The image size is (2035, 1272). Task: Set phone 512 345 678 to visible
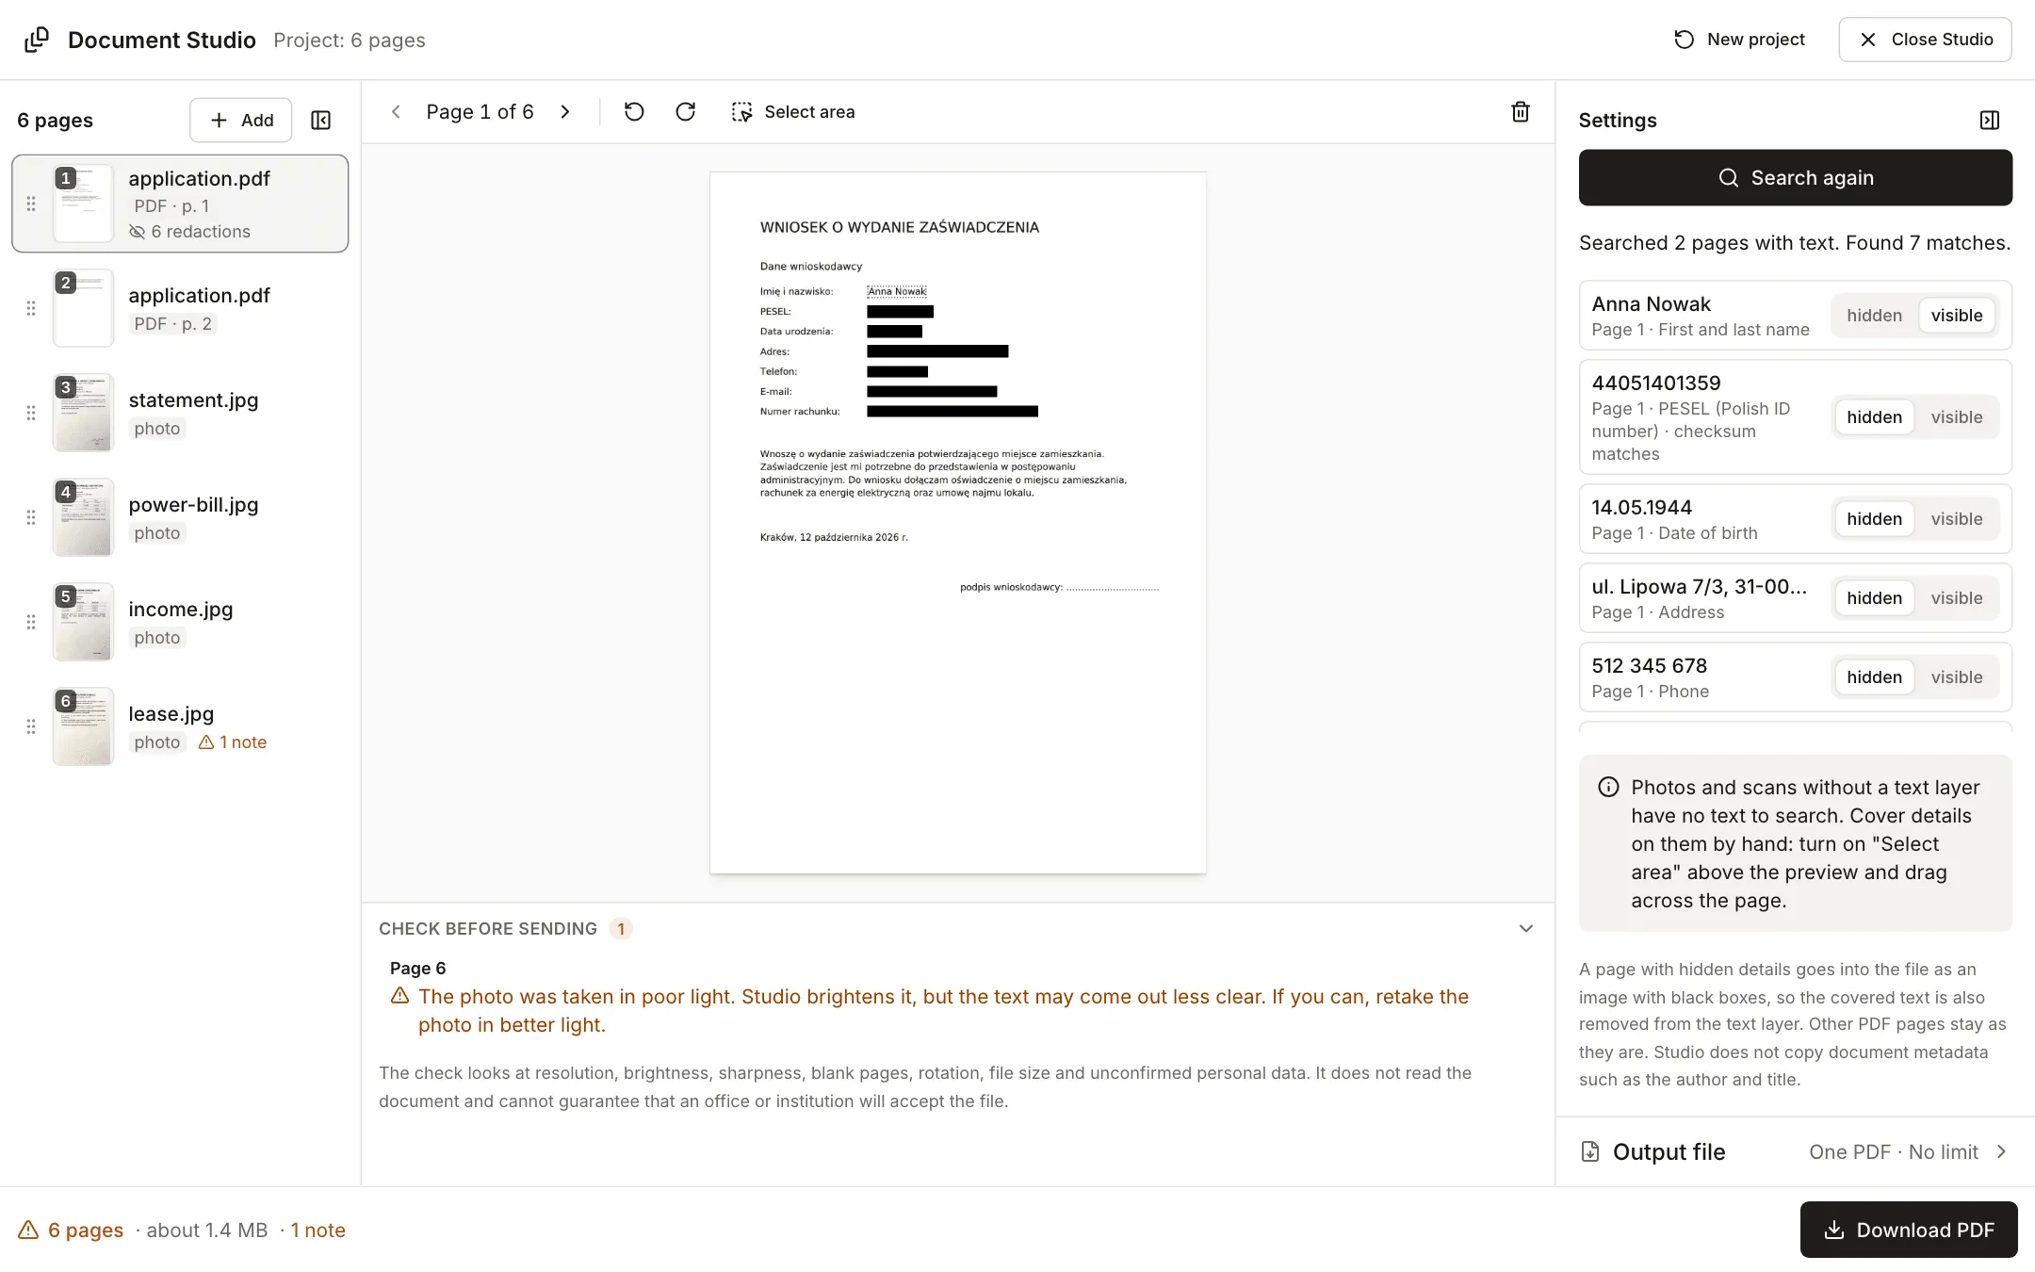click(x=1957, y=677)
